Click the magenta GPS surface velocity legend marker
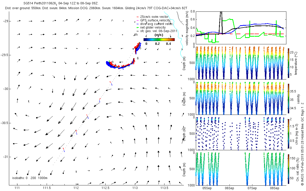 coord(138,20)
